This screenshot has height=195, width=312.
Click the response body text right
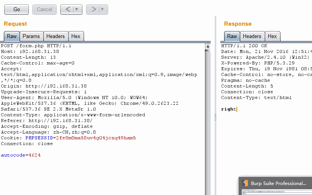(x=229, y=109)
